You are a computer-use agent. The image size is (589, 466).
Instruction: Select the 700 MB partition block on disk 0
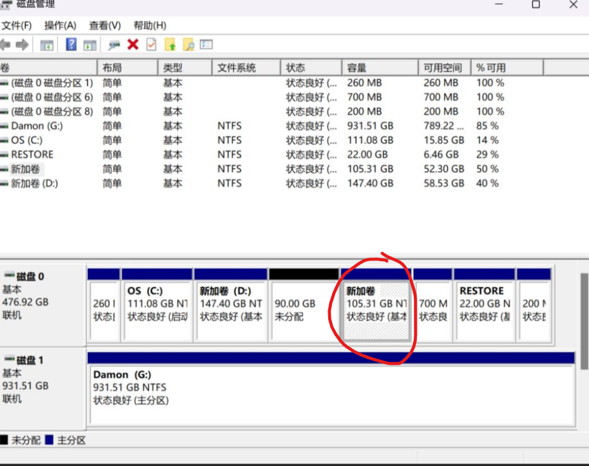point(433,305)
